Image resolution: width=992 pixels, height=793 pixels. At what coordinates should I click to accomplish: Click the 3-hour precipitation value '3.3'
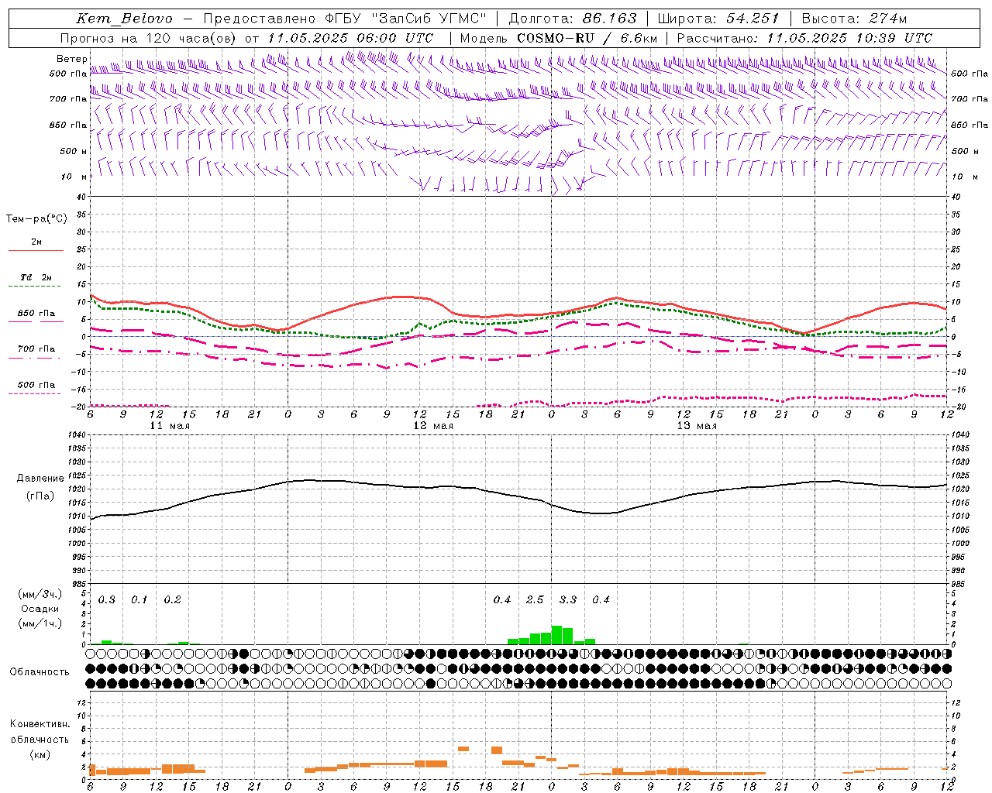[x=568, y=599]
